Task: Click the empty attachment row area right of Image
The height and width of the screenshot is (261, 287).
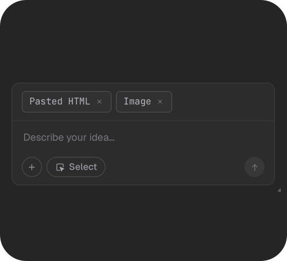Action: point(222,102)
